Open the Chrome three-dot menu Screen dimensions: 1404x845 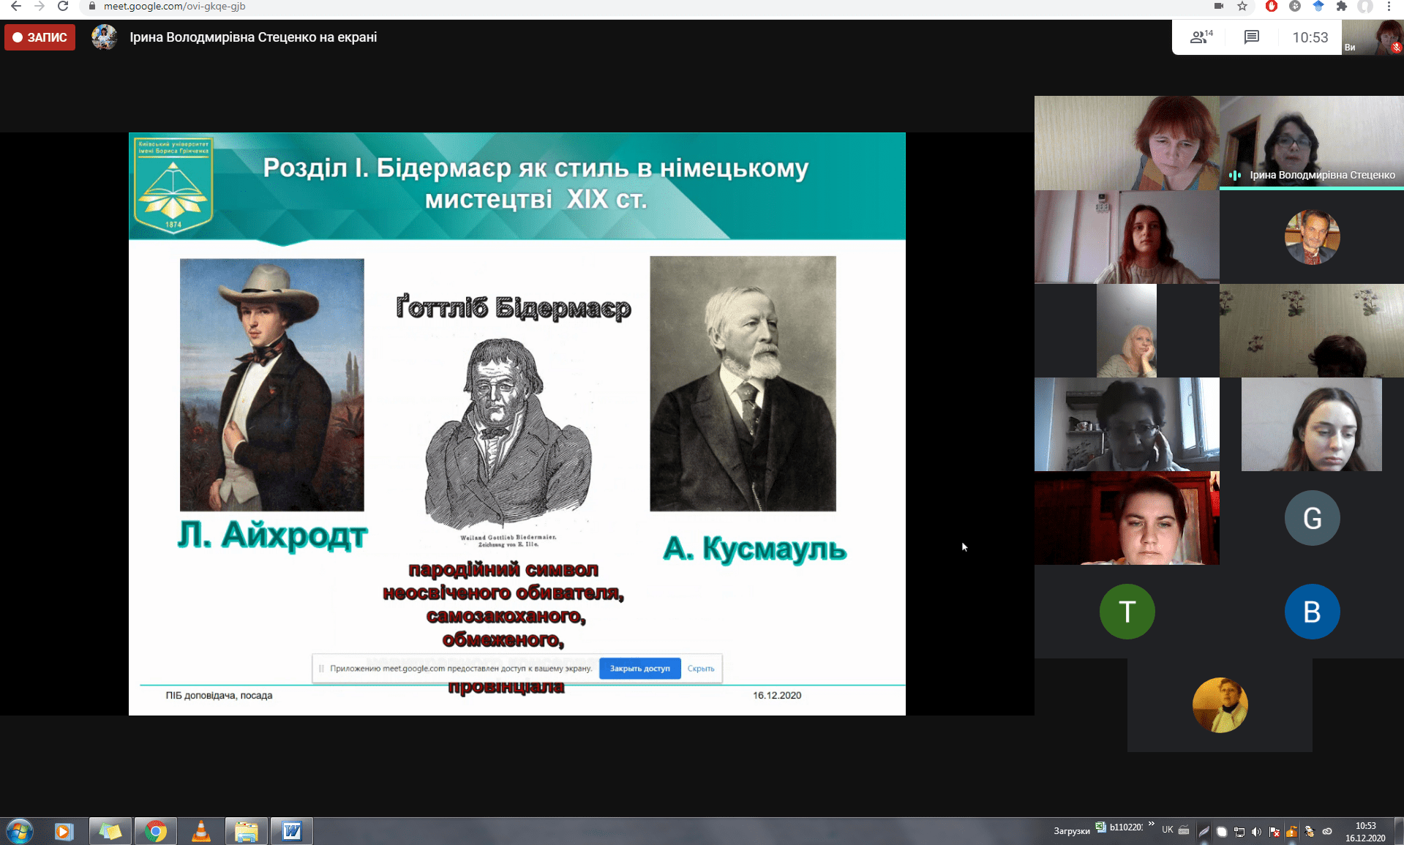(x=1389, y=7)
